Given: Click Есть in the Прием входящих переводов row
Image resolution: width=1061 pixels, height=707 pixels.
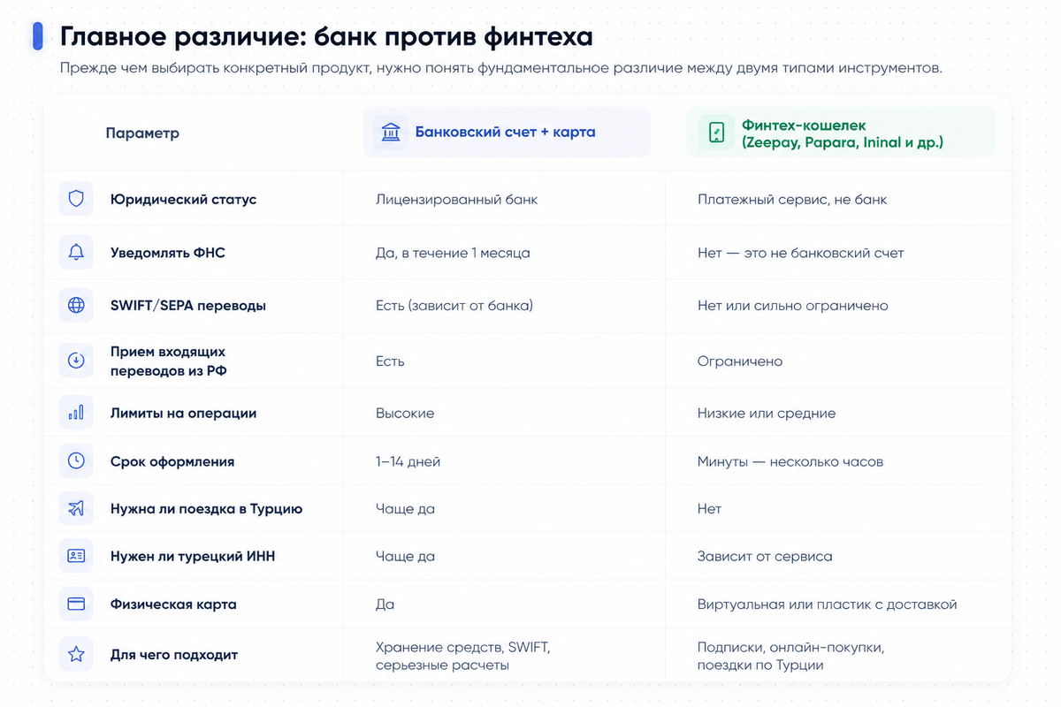Looking at the screenshot, I should coord(390,361).
